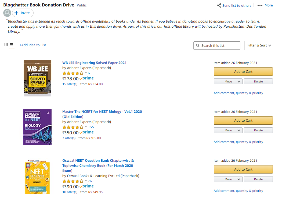Screen dimensions: 282x202
Task: Click the share icon for Send list
Action: click(219, 5)
